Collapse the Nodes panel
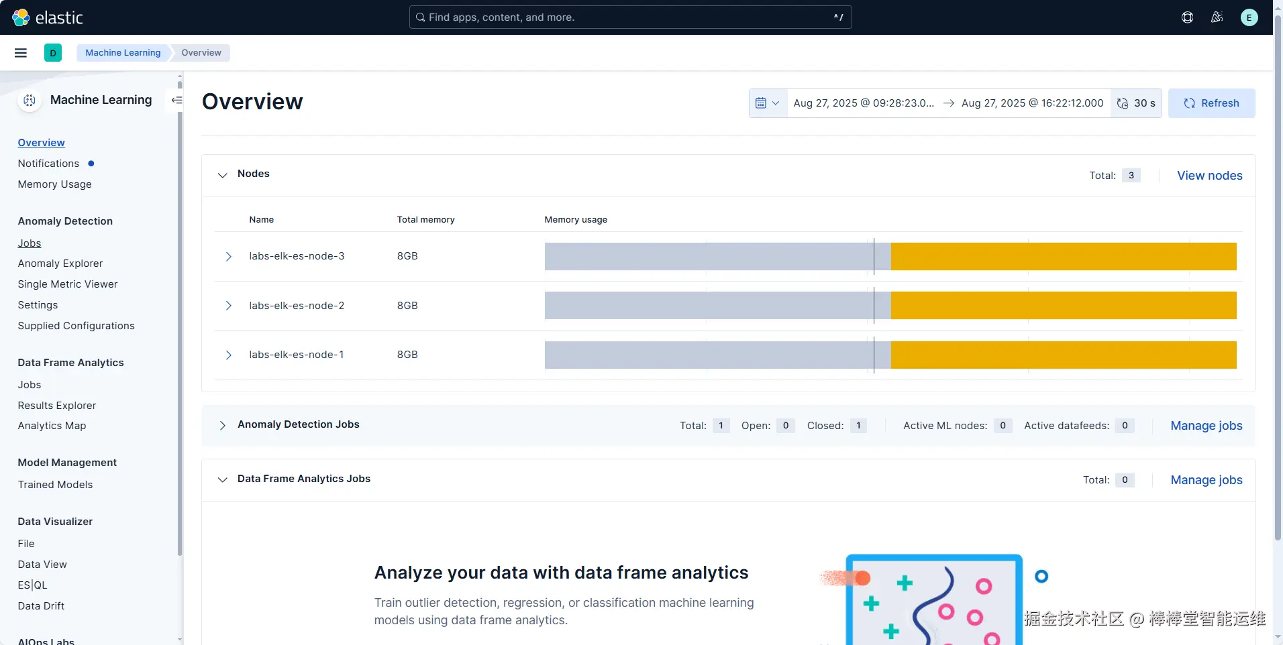The width and height of the screenshot is (1283, 645). point(222,174)
